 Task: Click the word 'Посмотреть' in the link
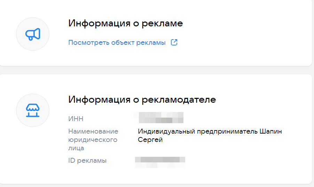(89, 43)
